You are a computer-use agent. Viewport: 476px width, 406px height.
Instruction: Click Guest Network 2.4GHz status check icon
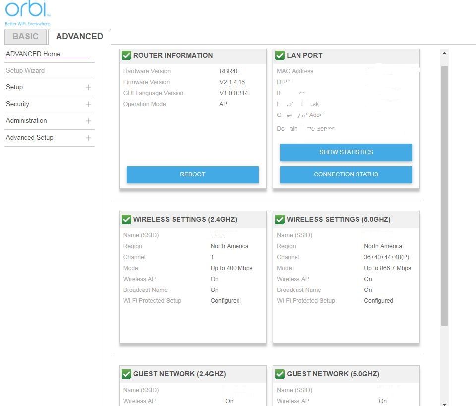pyautogui.click(x=127, y=374)
